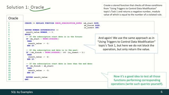Screen dimensions: 169x95
Task: Click the "IF (sb_start > TRUNC(SYSDATE))" line
Action: point(43,39)
